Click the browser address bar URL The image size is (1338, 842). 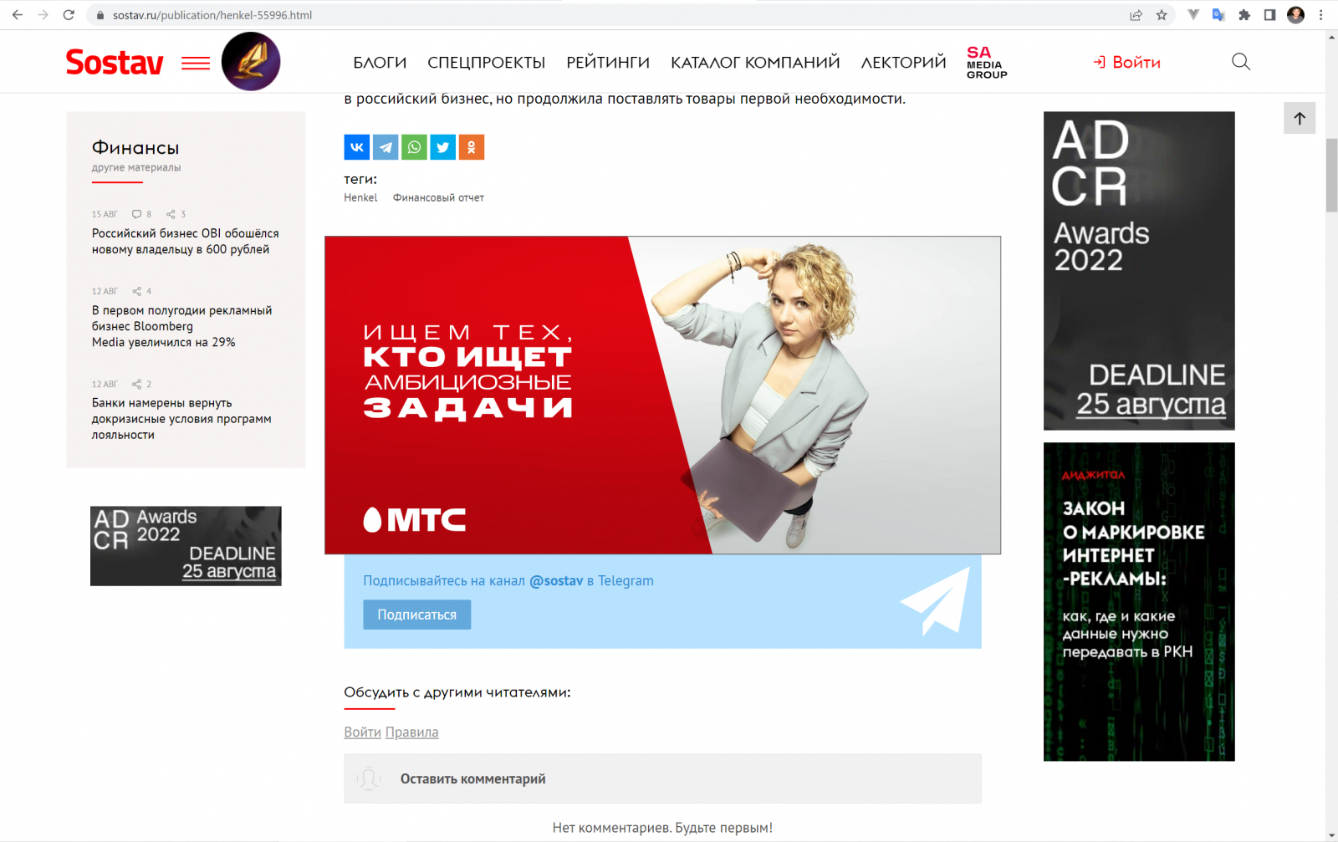(212, 15)
